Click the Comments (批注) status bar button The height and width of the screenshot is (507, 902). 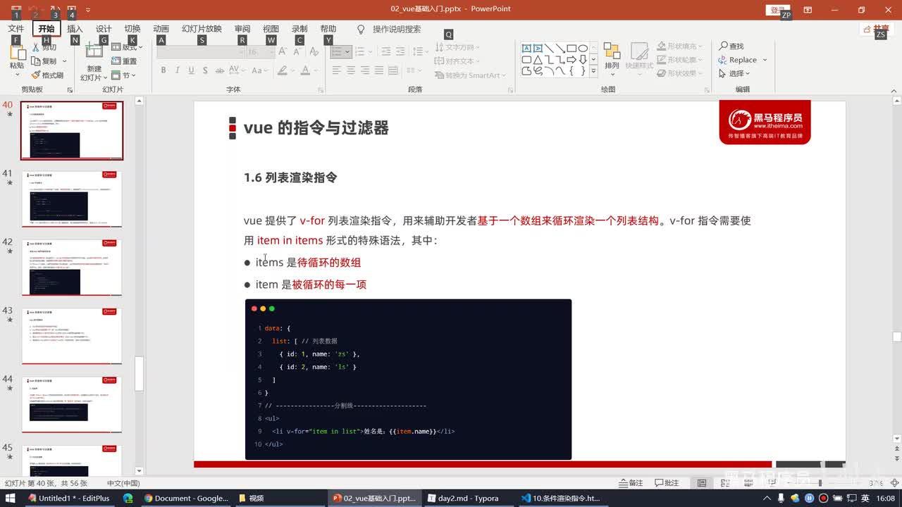click(x=667, y=482)
